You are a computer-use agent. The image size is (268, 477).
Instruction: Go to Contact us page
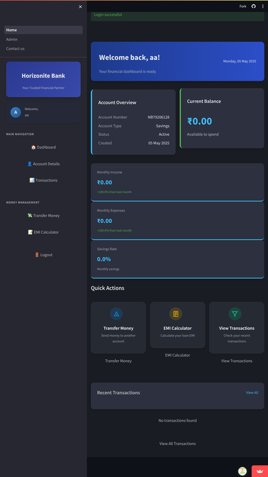[x=43, y=48]
